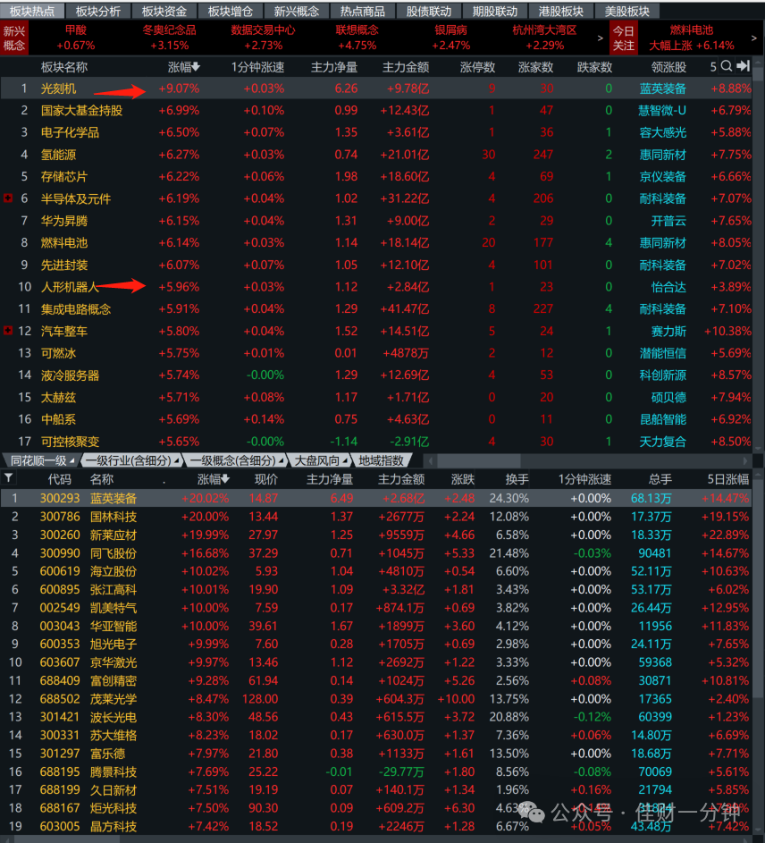Click leading stock 慧智微-U
765x843 pixels.
[662, 110]
